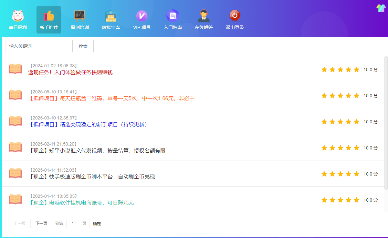Open 返现任务 入门体验做任务 article

click(70, 72)
